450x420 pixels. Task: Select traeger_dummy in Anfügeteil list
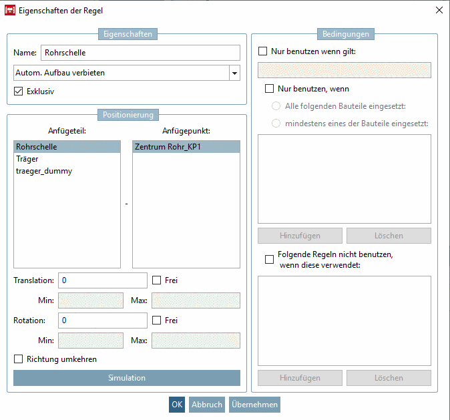pos(44,171)
